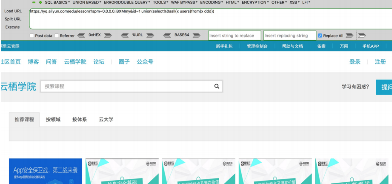Image resolution: width=392 pixels, height=184 pixels.
Task: Click 备案 in top bar
Action: click(321, 46)
